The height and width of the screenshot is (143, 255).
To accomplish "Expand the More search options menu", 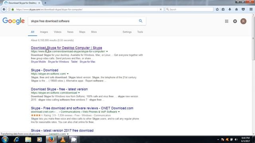I will point(94,32).
